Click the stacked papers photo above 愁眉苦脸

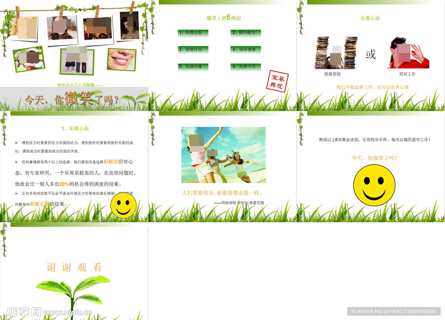click(x=336, y=53)
